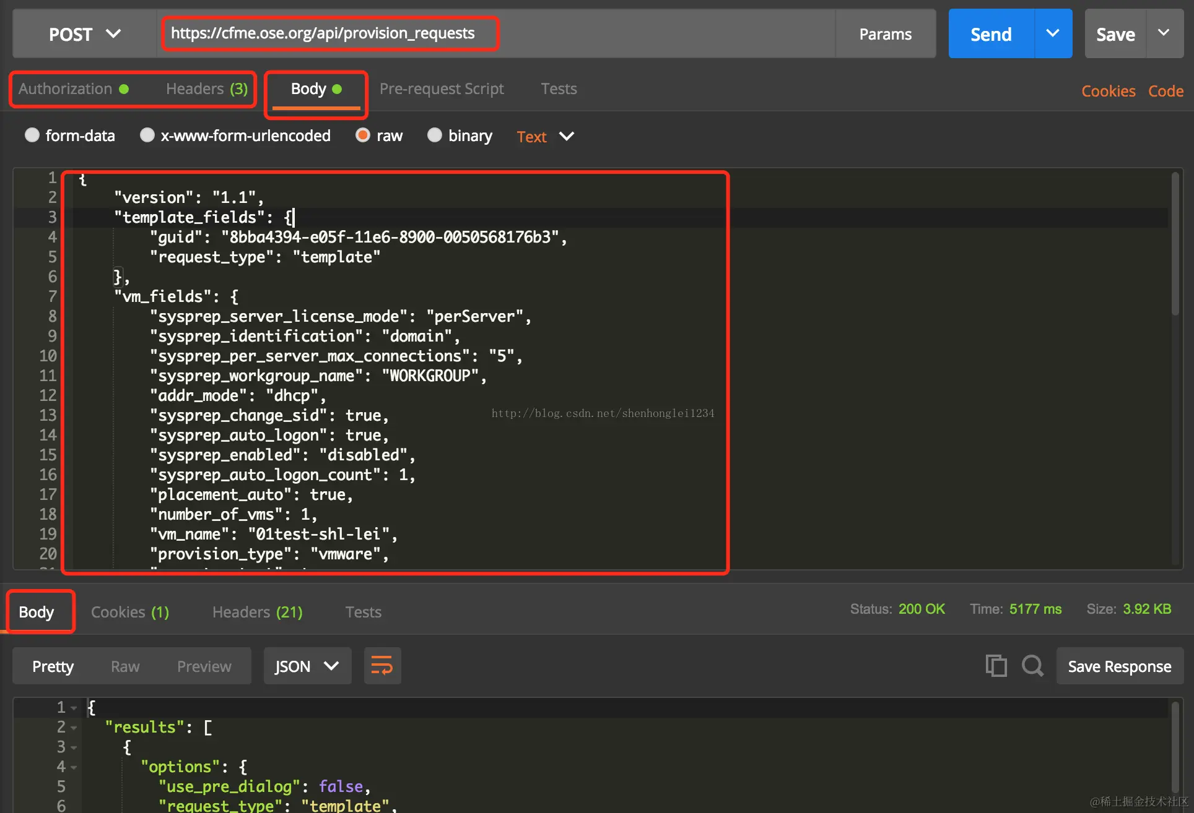
Task: Open the Text format type dropdown
Action: (x=546, y=136)
